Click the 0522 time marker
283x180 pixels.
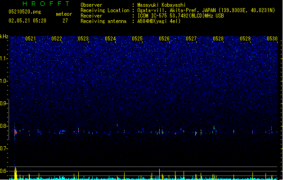[x=57, y=39]
